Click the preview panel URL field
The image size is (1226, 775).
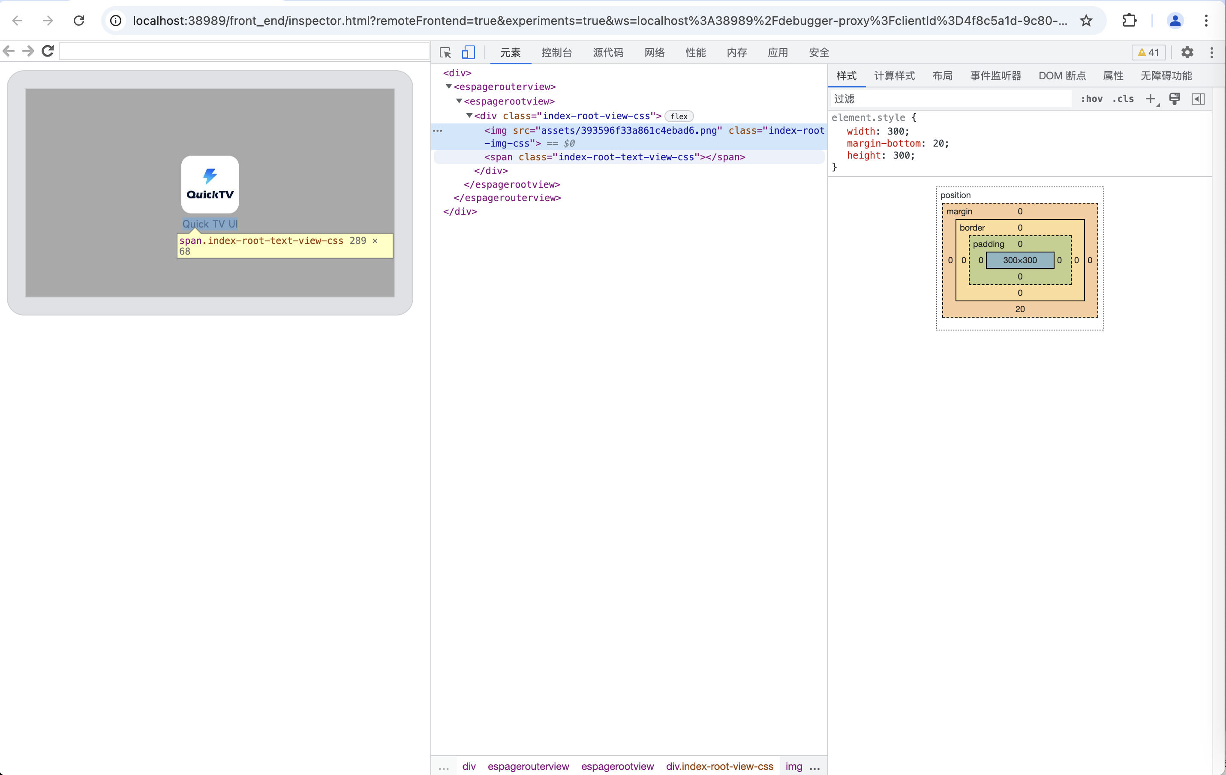click(244, 51)
